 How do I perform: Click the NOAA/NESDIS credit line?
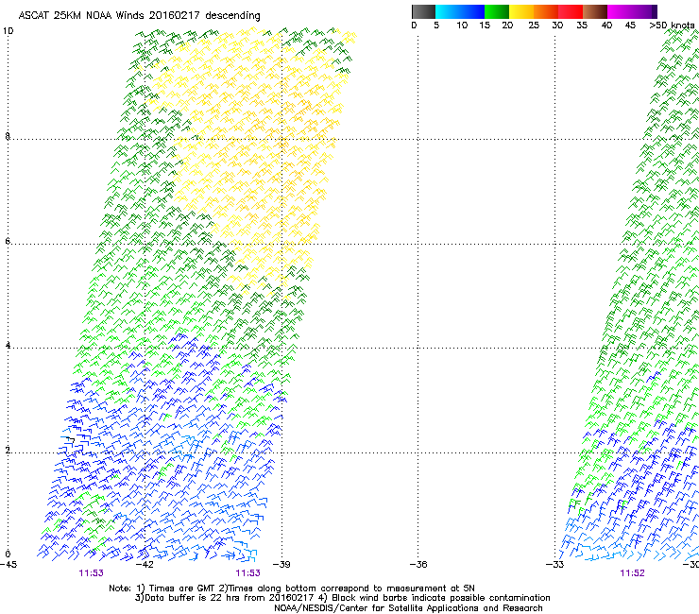[408, 608]
